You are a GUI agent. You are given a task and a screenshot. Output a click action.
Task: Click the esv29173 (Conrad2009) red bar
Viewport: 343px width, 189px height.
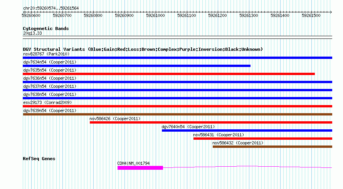pyautogui.click(x=177, y=106)
